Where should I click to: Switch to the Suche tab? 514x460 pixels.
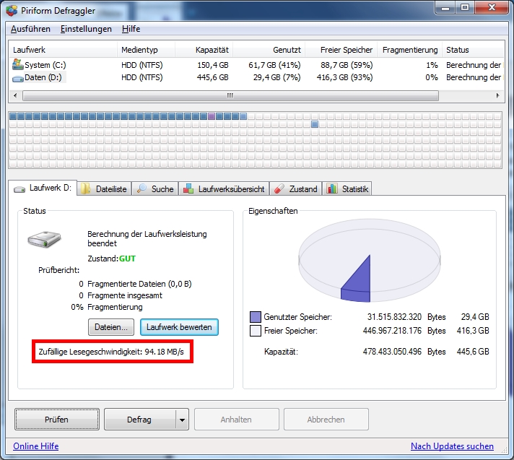tap(155, 189)
